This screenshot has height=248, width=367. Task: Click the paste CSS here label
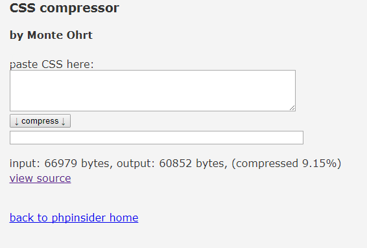(x=51, y=64)
